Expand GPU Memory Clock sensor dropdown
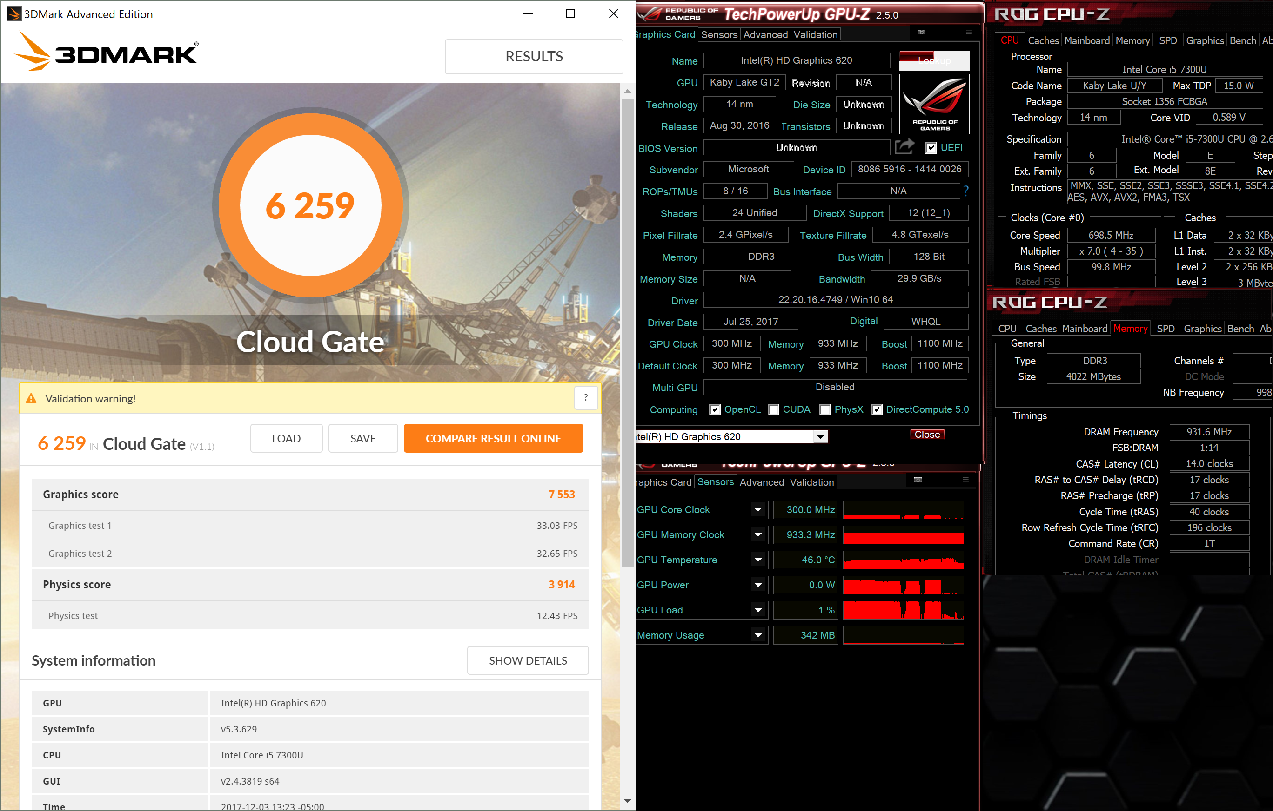The image size is (1273, 811). [758, 535]
